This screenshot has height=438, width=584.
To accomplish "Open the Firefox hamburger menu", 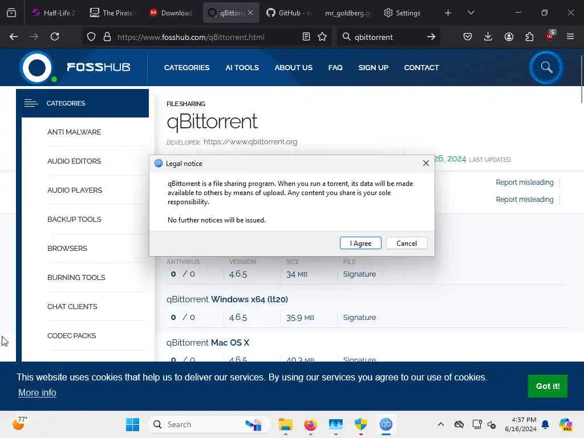I will [570, 37].
